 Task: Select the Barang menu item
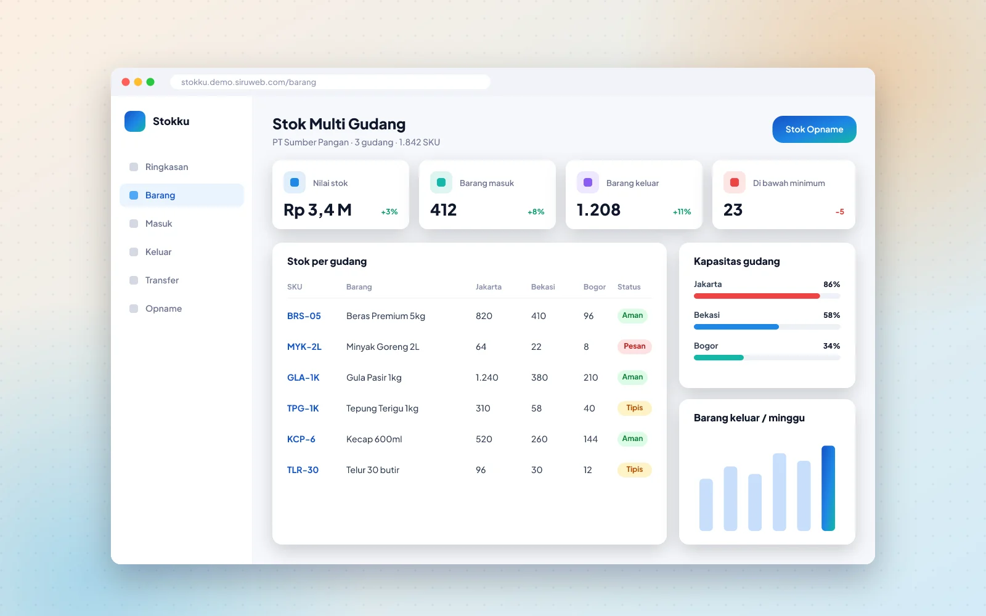pyautogui.click(x=182, y=195)
